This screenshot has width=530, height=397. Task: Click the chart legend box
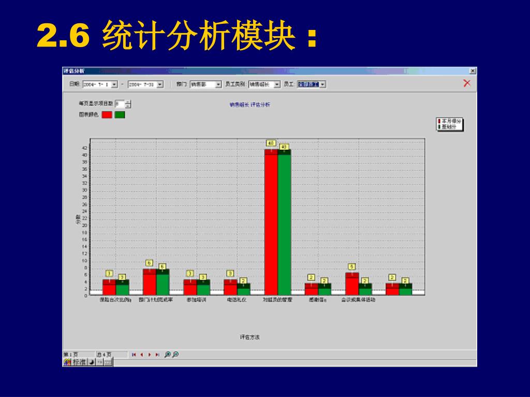450,124
